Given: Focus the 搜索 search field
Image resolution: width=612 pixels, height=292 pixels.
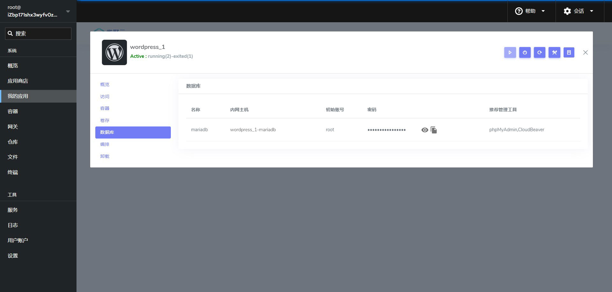Looking at the screenshot, I should coord(38,34).
